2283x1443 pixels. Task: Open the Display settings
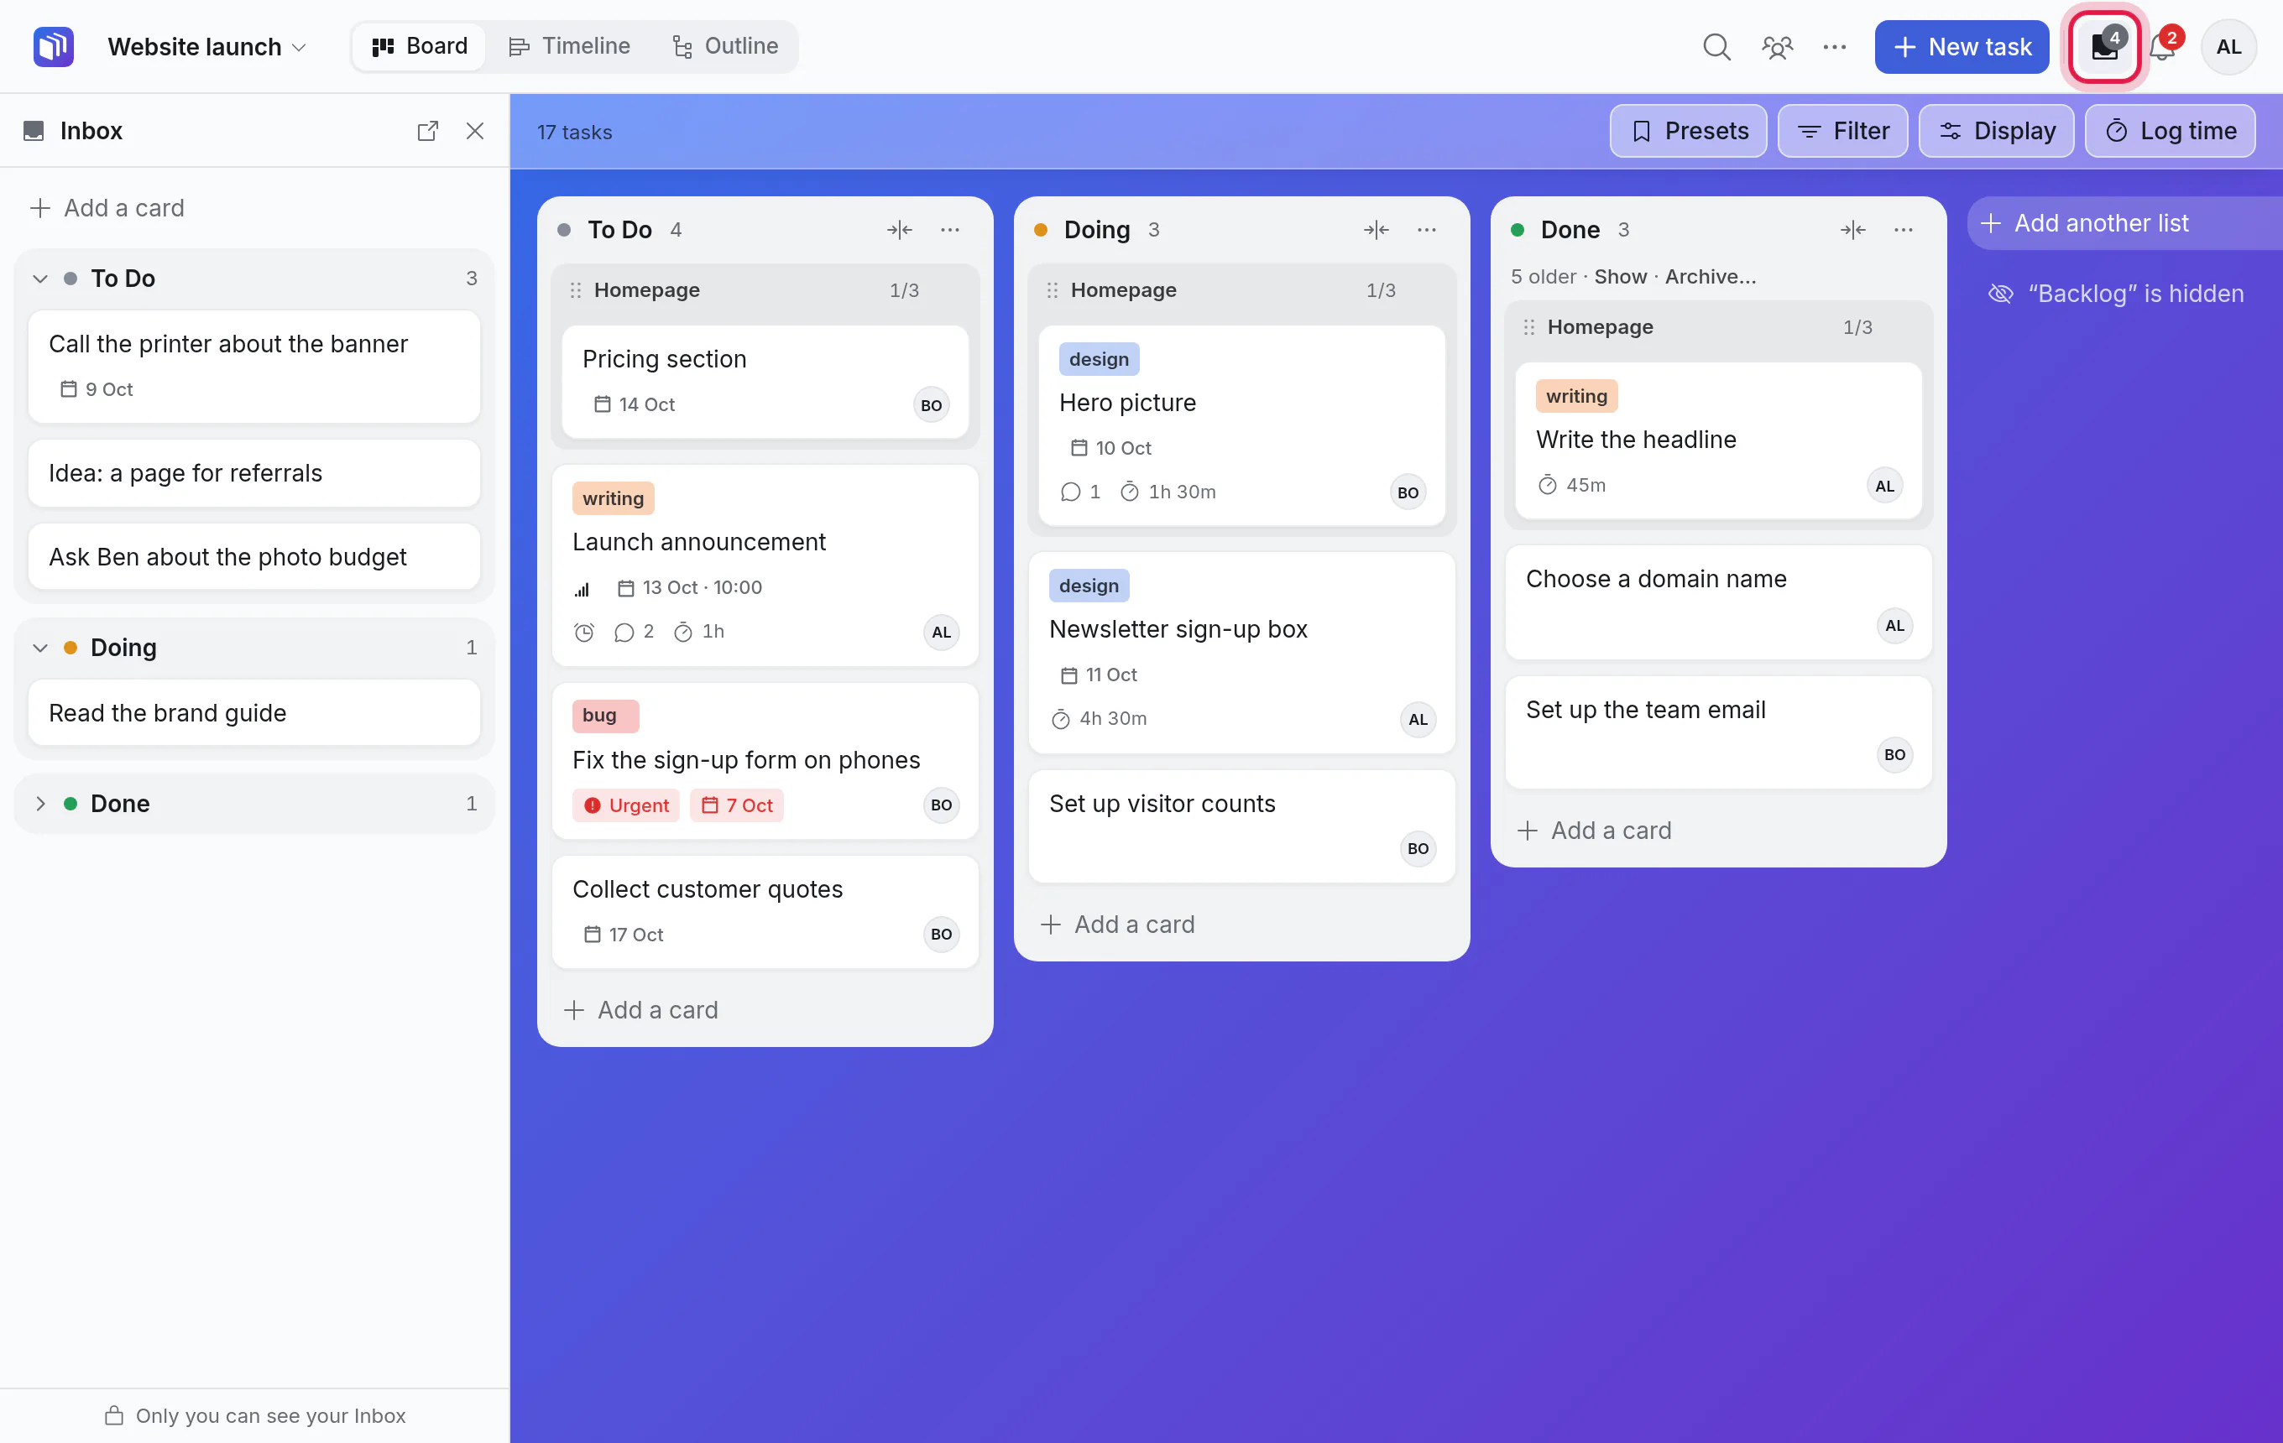click(1996, 131)
